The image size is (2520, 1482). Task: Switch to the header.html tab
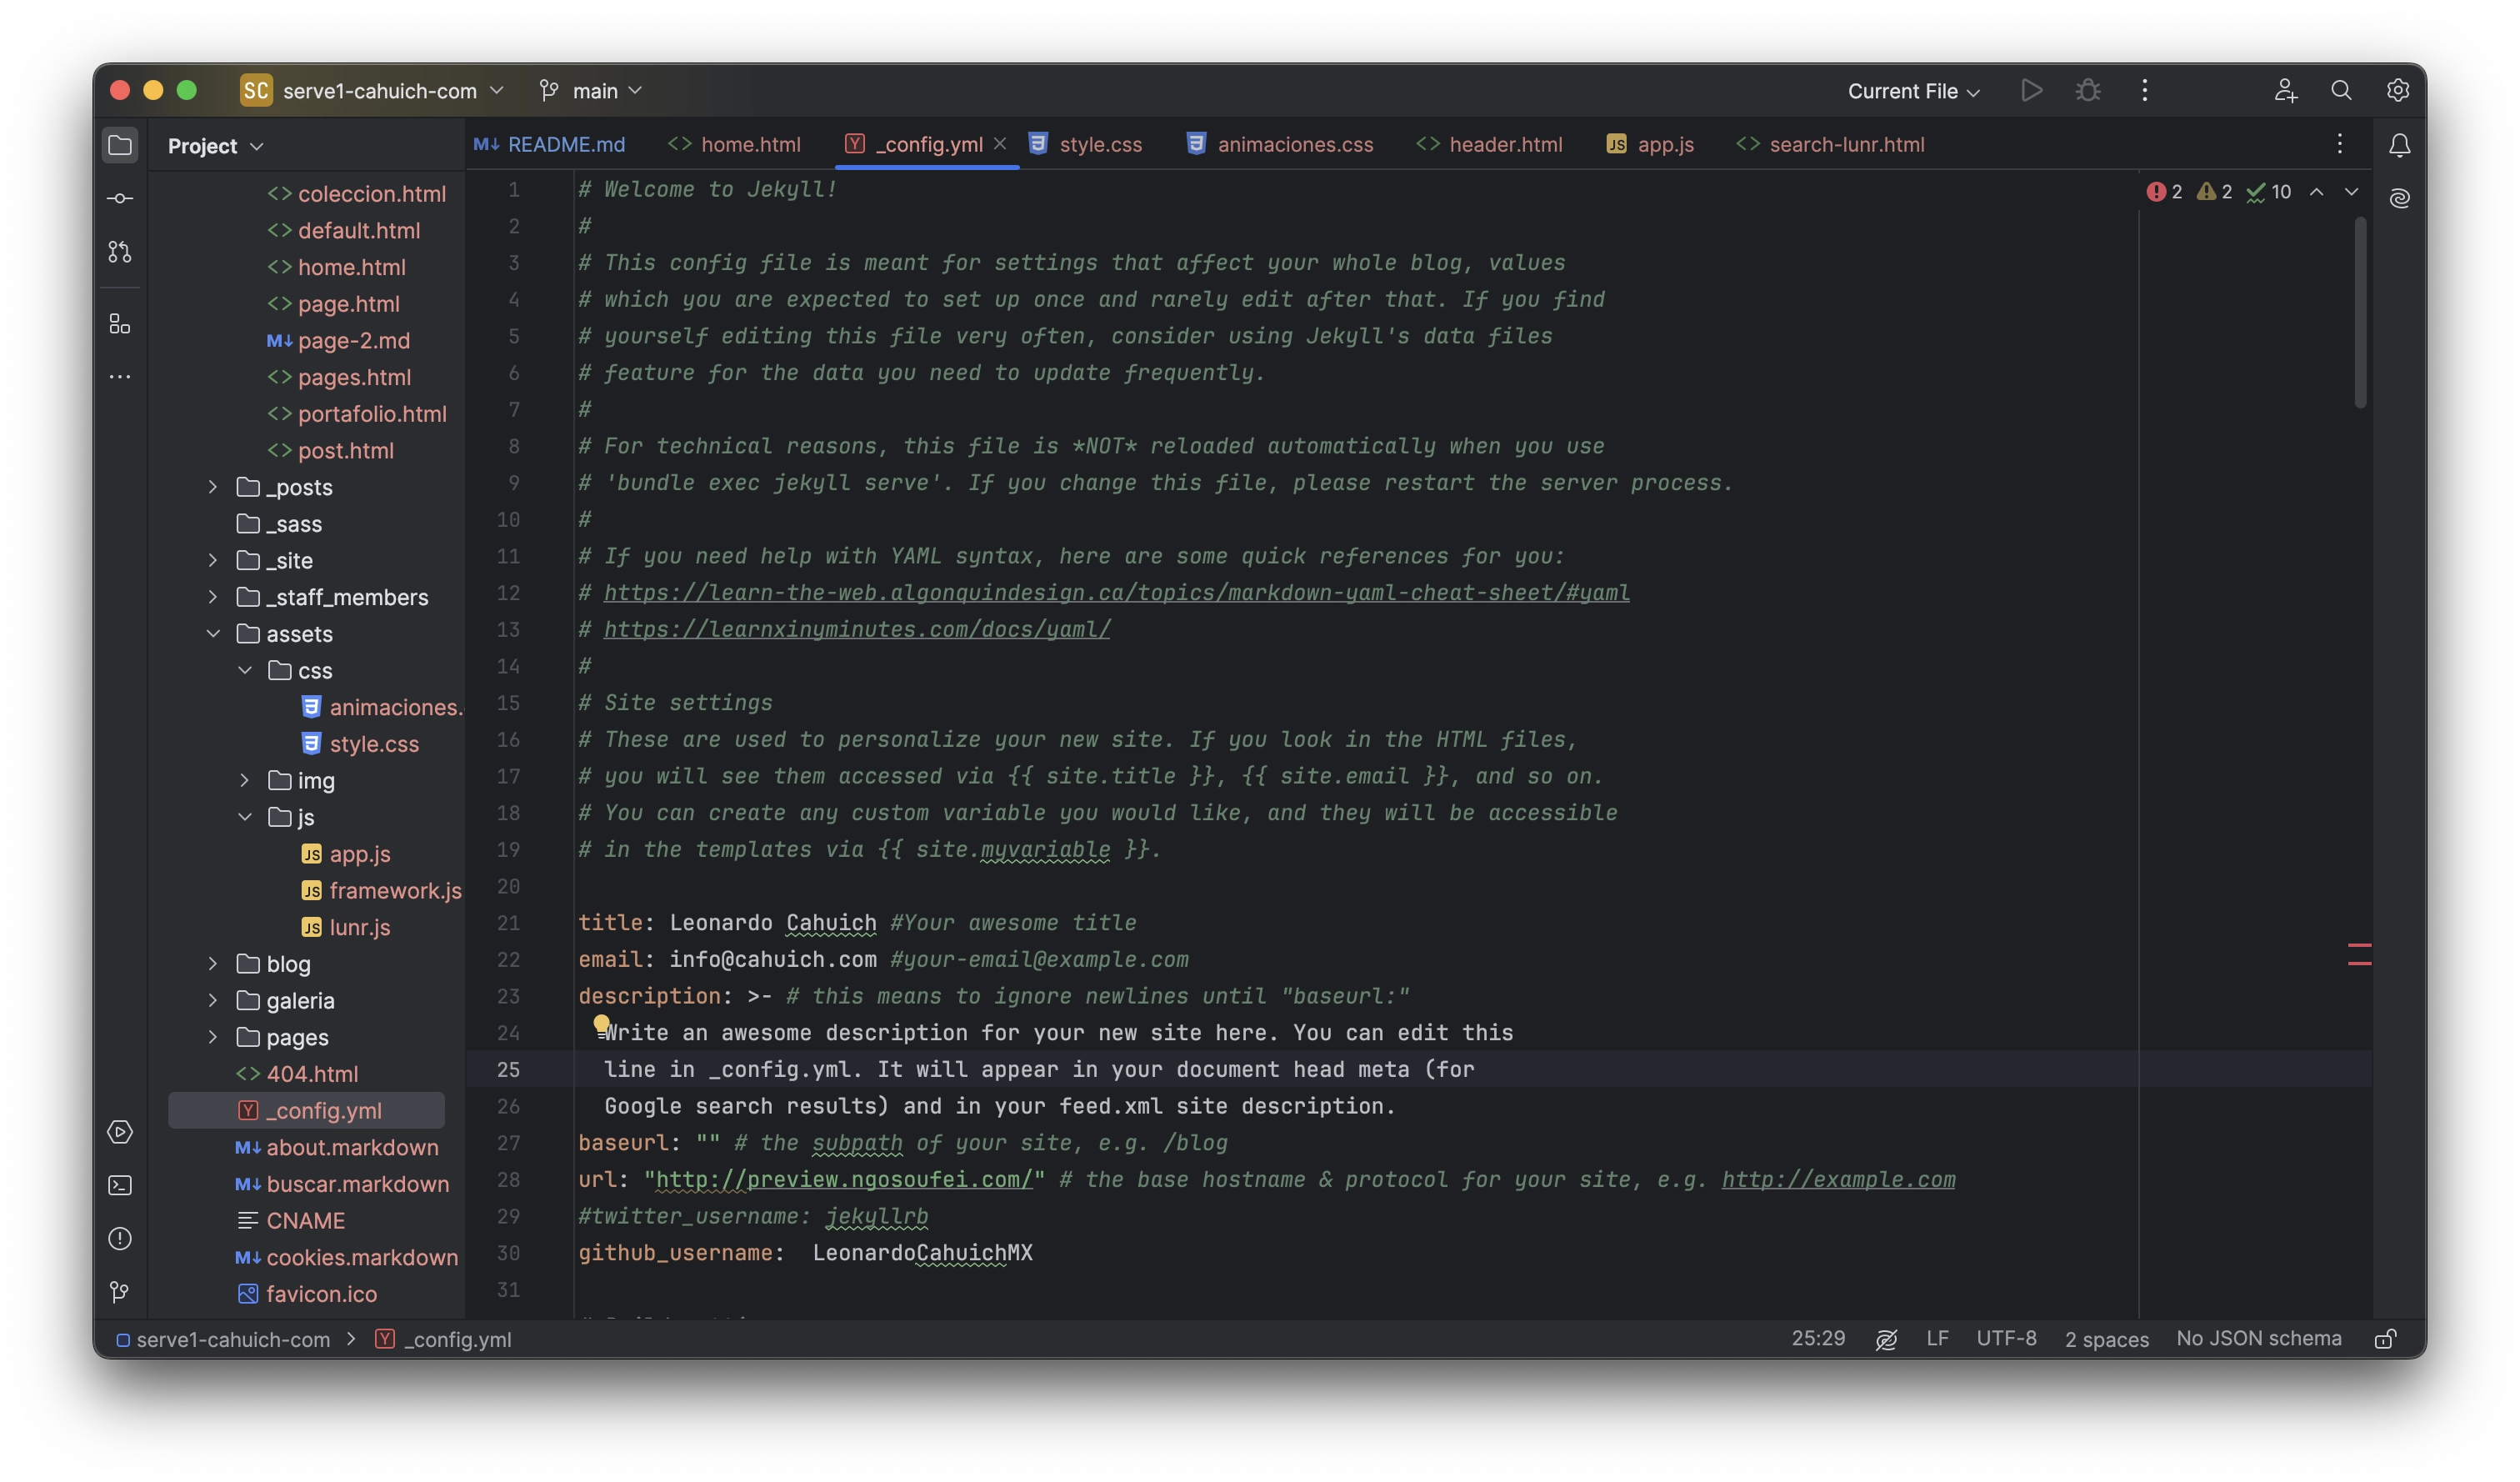pos(1504,145)
